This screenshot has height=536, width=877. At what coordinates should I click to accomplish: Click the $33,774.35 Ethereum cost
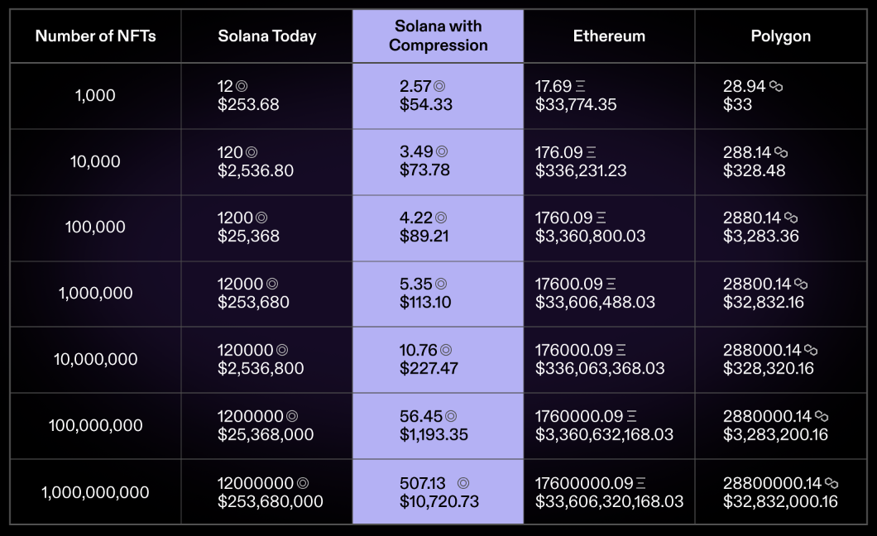(576, 104)
